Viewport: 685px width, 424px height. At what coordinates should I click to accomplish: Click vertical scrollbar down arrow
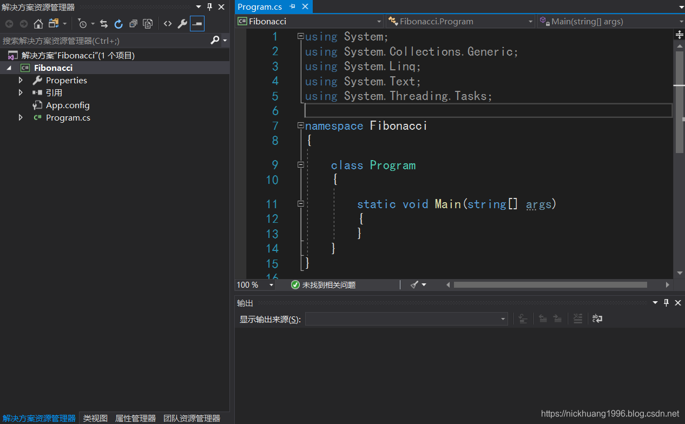680,274
